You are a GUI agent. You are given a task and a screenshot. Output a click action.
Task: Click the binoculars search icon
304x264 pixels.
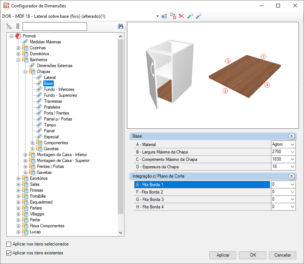click(x=120, y=26)
